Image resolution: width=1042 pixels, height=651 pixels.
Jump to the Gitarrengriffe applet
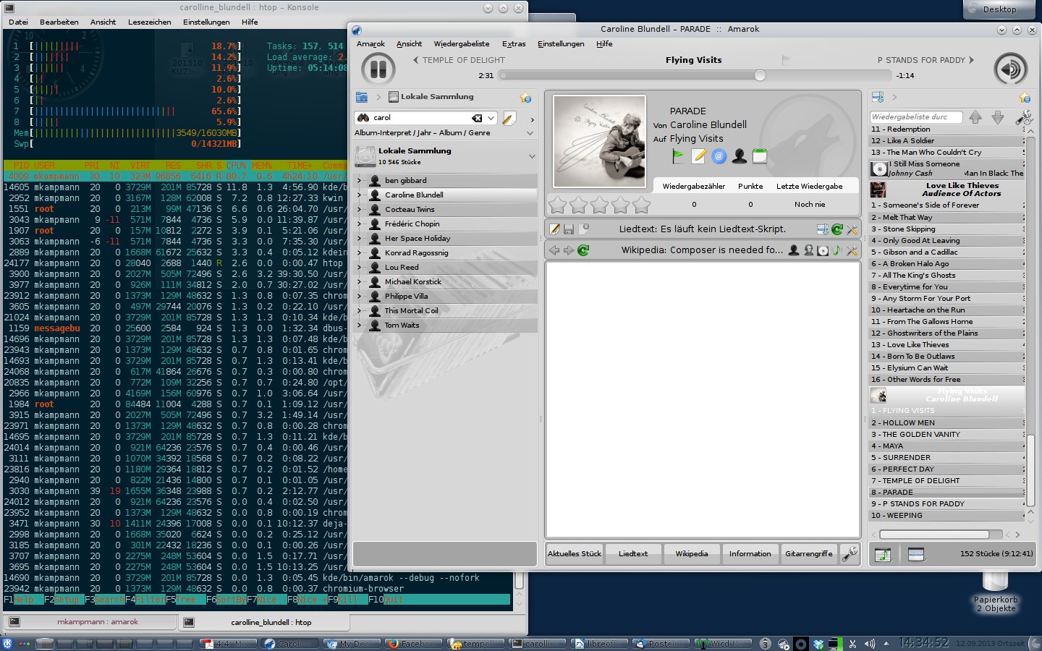[x=809, y=554]
